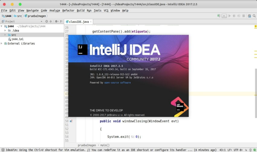257x152 pixels.
Task: Click the gutter override icon on line 50
Action: (71, 121)
